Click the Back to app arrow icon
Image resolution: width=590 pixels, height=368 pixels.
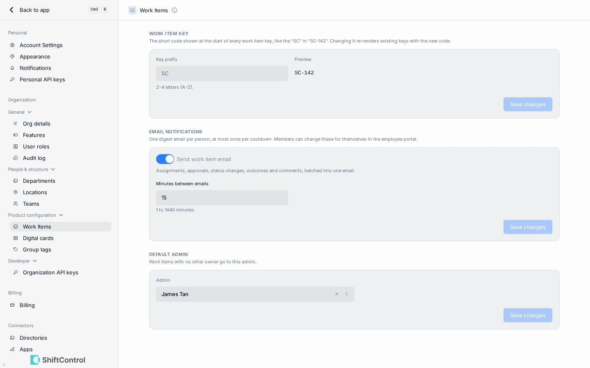[x=11, y=10]
